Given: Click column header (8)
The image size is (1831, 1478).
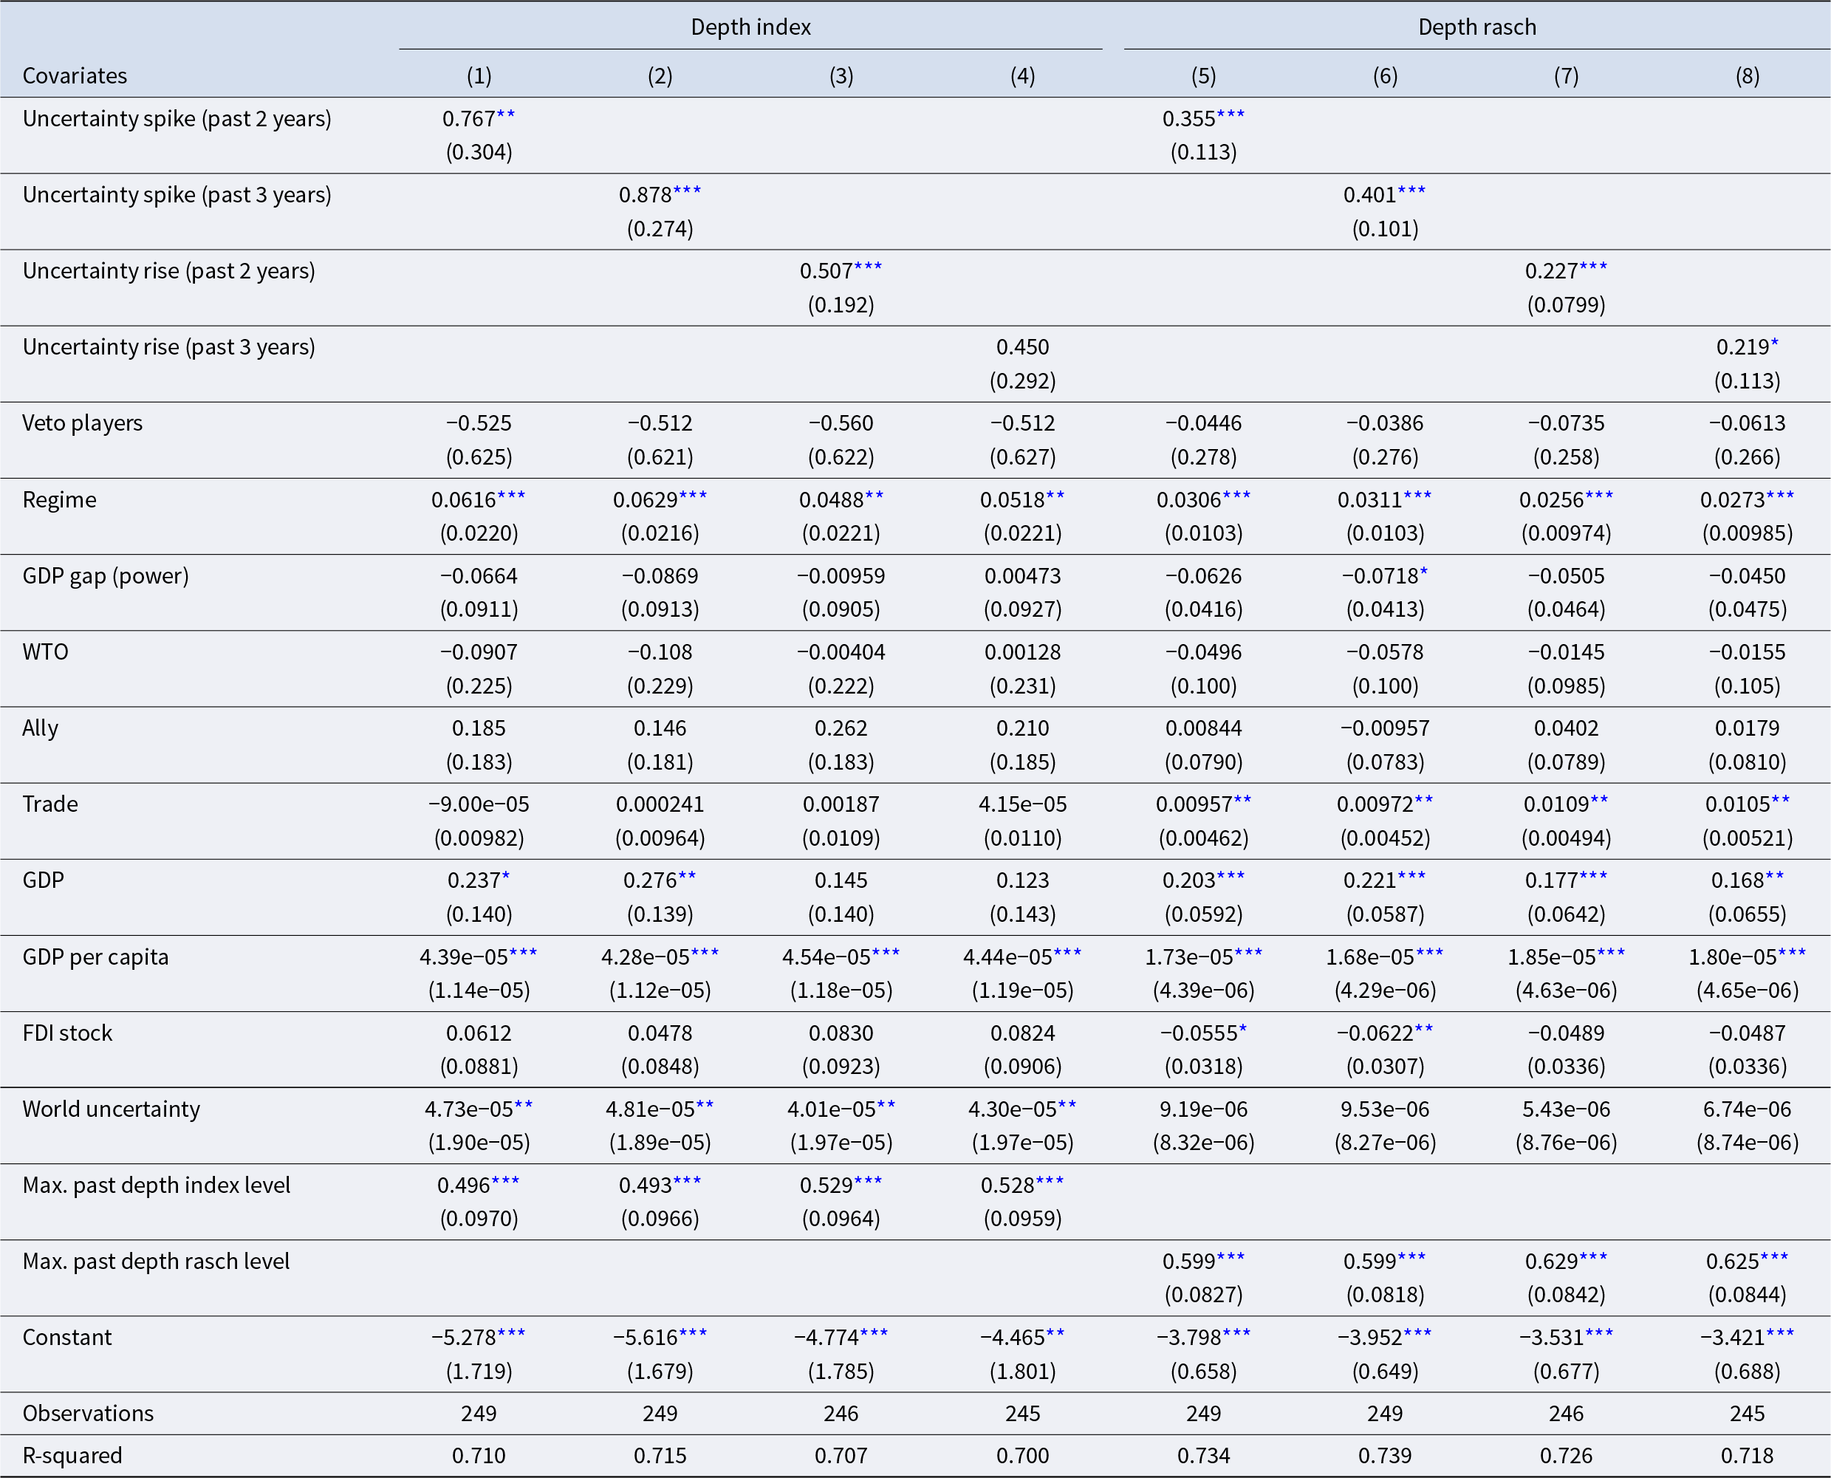Looking at the screenshot, I should [x=1747, y=76].
